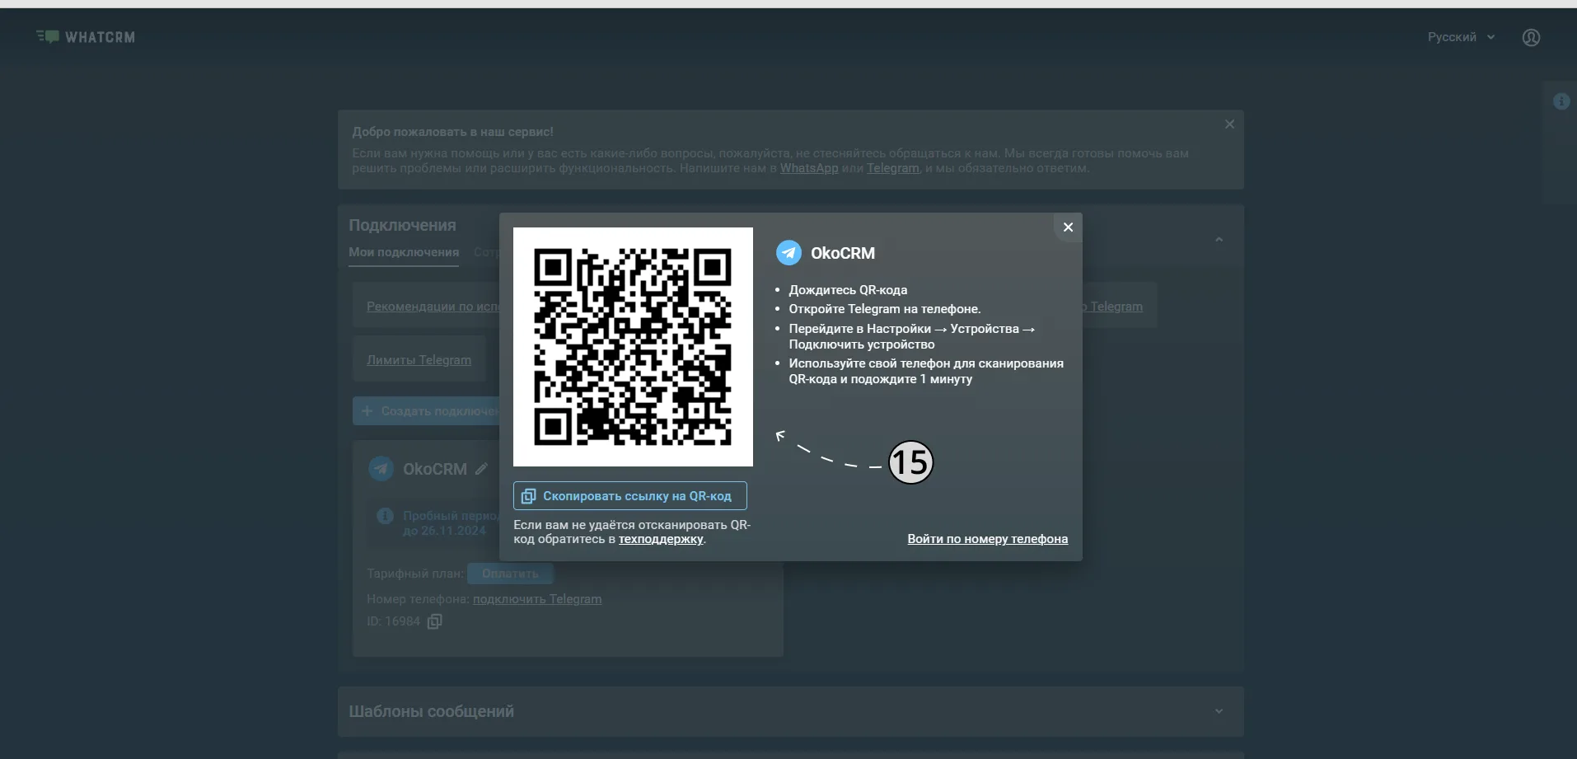Click the Подключения section heading
The image size is (1577, 759).
[x=402, y=225]
